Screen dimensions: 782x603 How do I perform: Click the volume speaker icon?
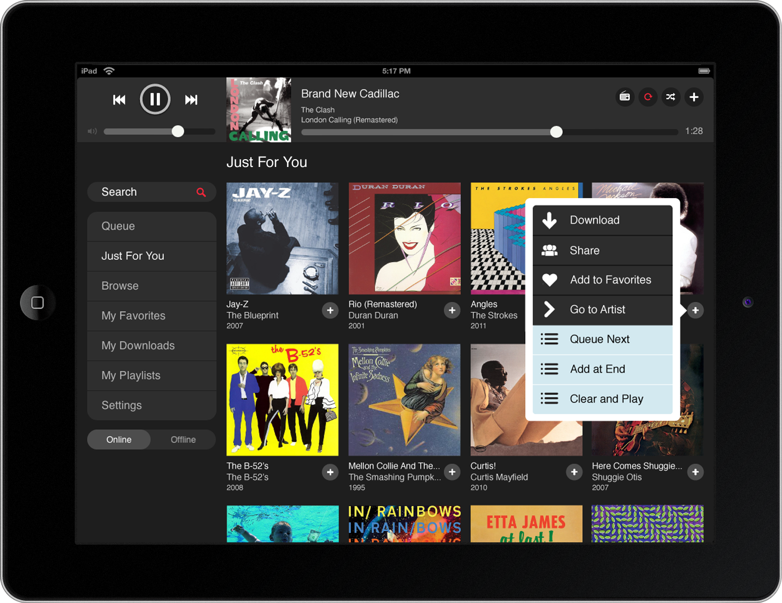(x=92, y=131)
